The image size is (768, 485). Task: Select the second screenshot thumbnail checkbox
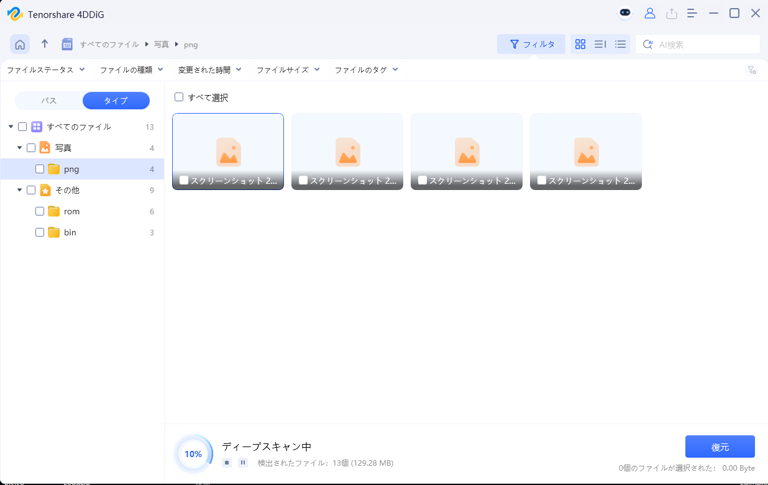coord(303,180)
